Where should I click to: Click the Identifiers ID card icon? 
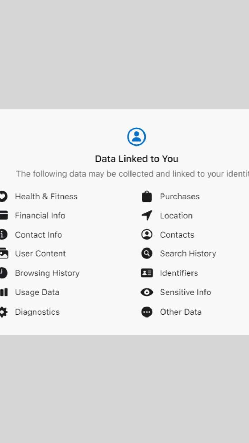coord(147,273)
